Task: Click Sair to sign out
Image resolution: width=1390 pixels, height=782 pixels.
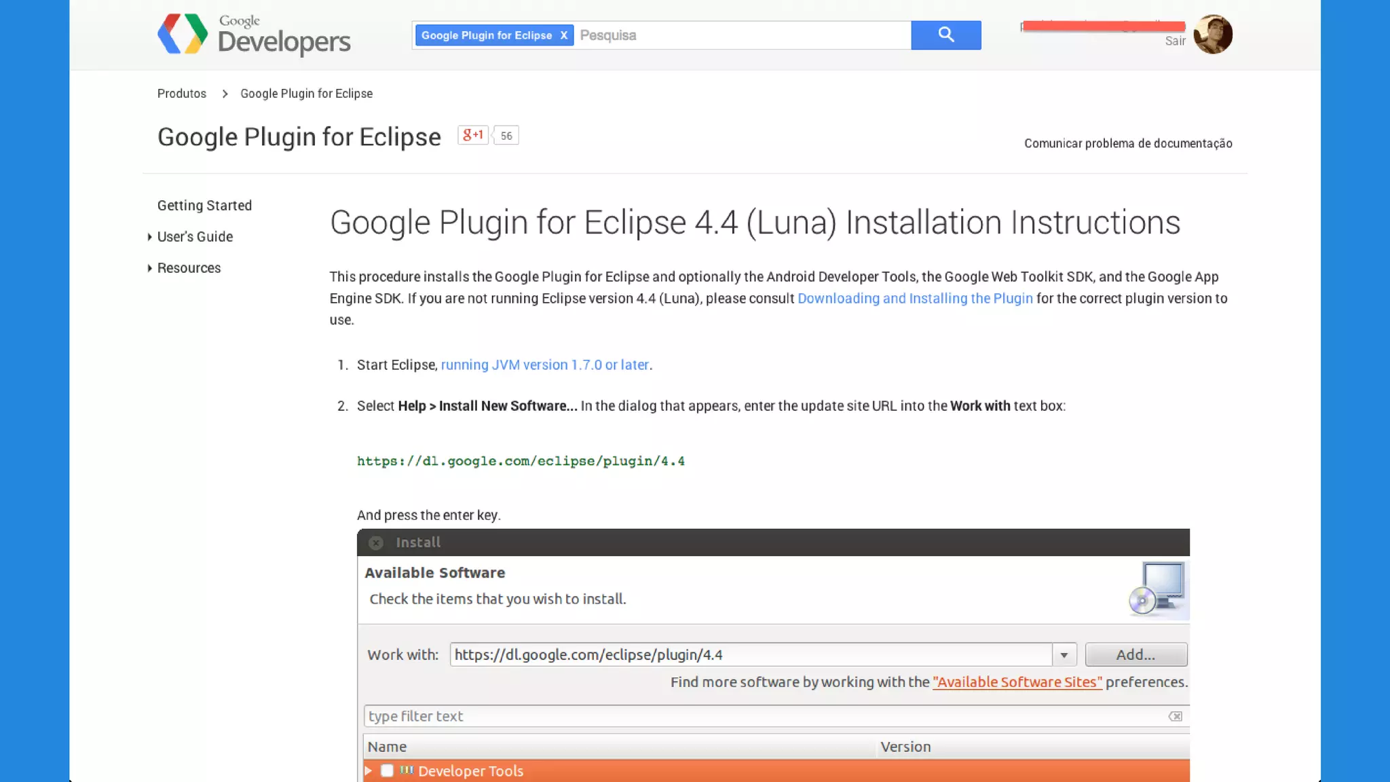Action: (x=1175, y=41)
